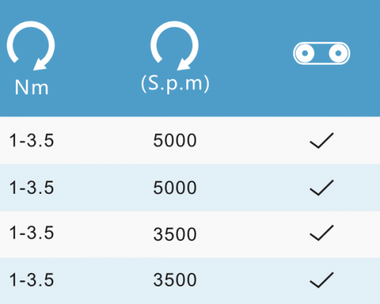Click 1-3.5 torque value in first row
The image size is (380, 304).
(x=31, y=141)
